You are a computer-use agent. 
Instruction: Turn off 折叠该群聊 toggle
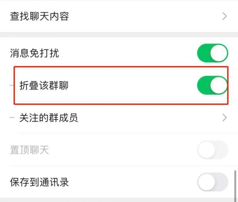[x=212, y=86]
